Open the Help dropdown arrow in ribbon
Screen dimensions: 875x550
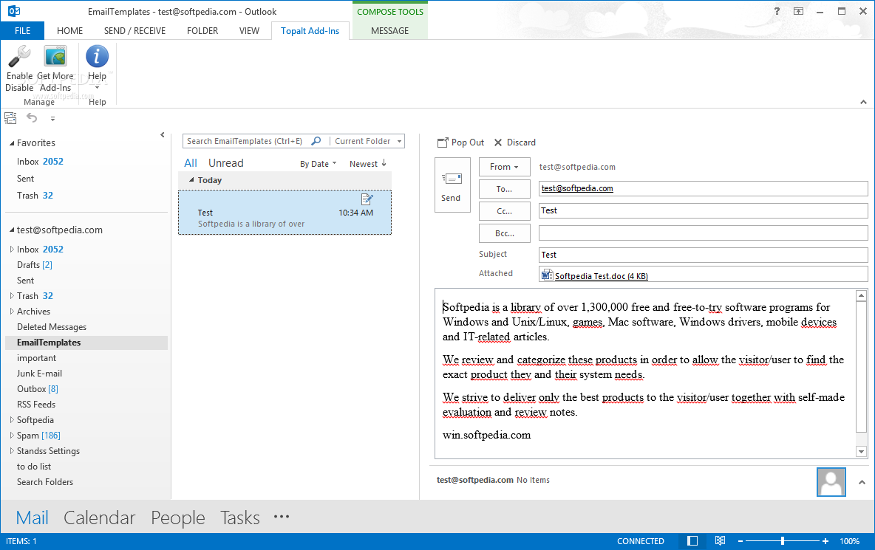[x=97, y=88]
